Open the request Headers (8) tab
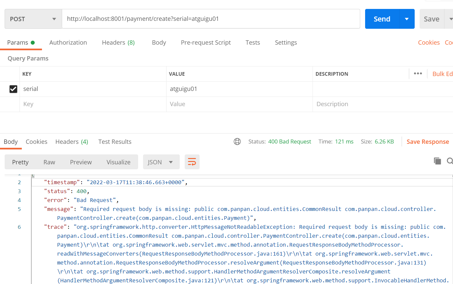 click(x=118, y=42)
